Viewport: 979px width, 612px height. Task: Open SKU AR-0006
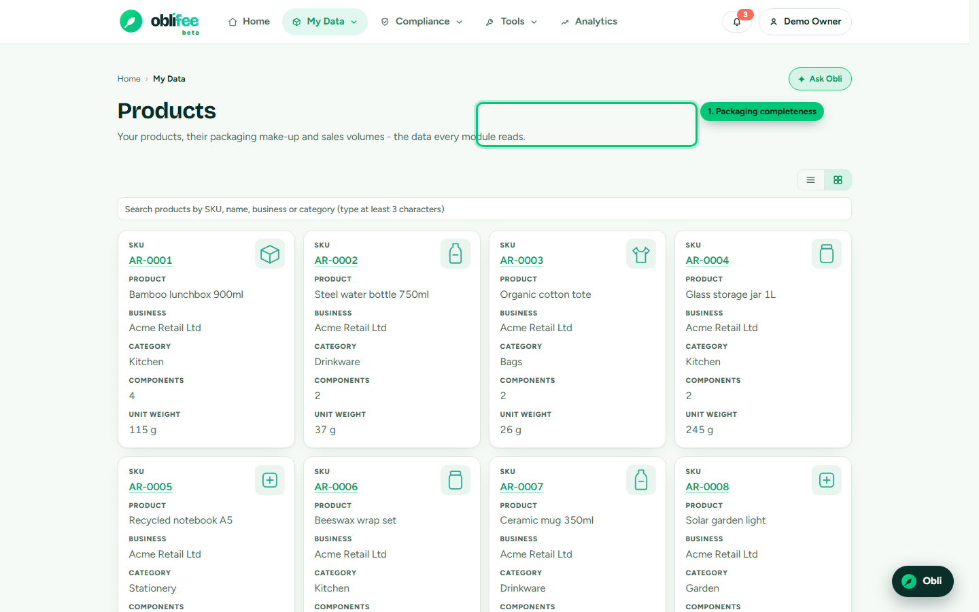[336, 487]
